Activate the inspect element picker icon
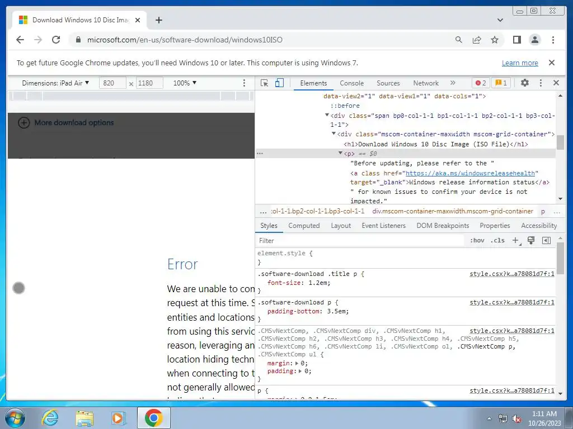 [264, 83]
